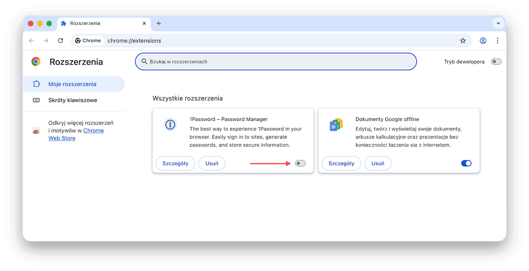
Task: Enable the 1Password extension toggle
Action: [300, 163]
